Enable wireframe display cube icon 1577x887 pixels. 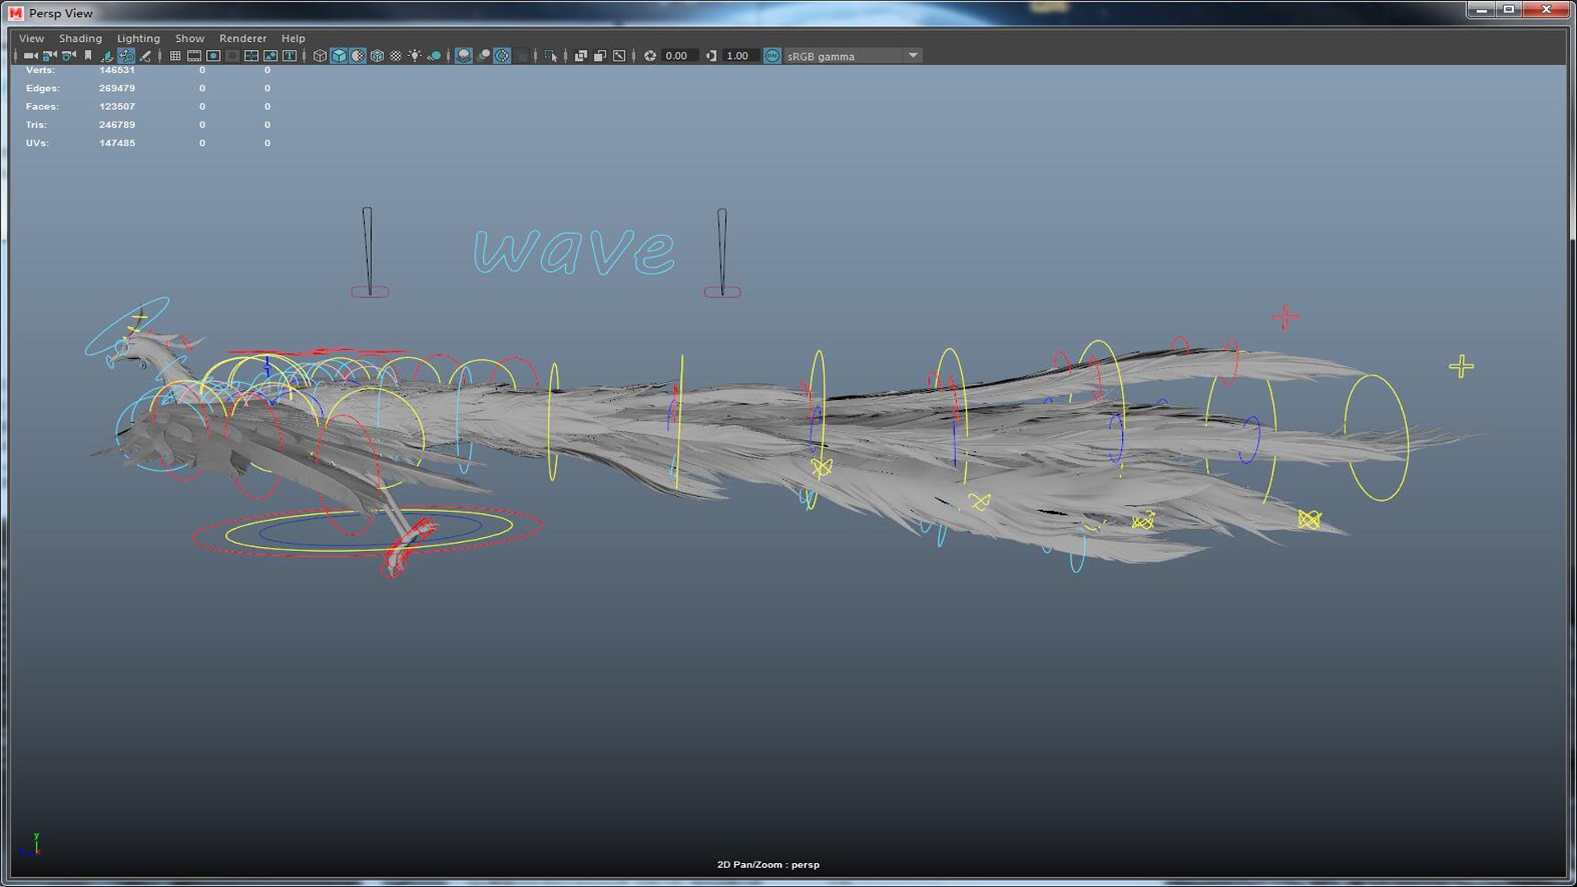pyautogui.click(x=320, y=56)
